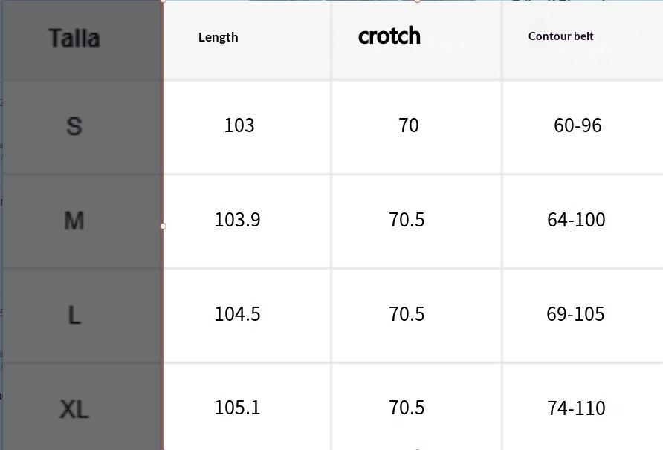Click the 105.1 length value
Viewport: 663px width, 450px height.
[x=237, y=408]
